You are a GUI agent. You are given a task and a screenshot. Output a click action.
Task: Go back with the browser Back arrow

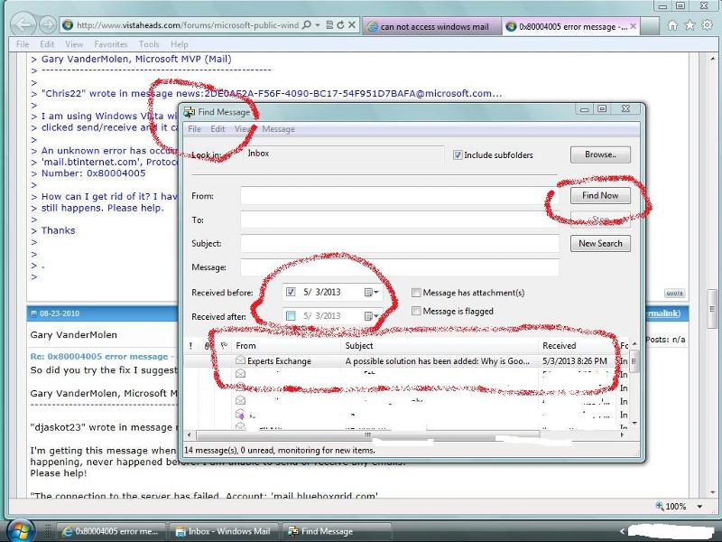(23, 24)
